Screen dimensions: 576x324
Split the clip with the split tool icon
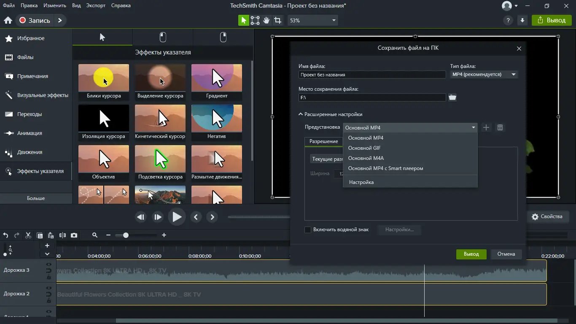[x=62, y=235]
